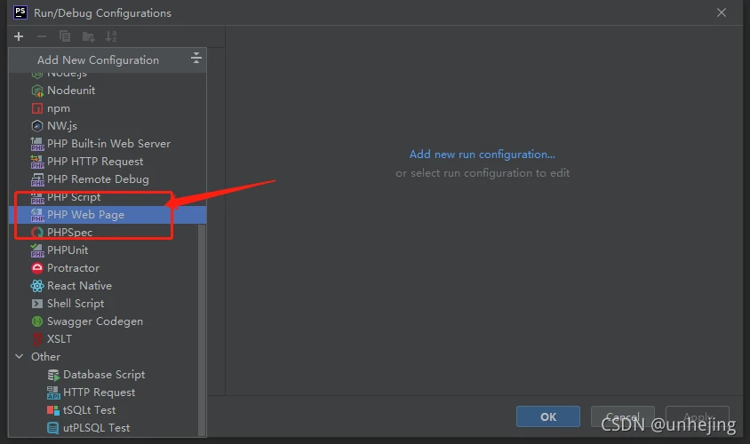
Task: Select Nodeunit in configuration list
Action: click(x=71, y=91)
